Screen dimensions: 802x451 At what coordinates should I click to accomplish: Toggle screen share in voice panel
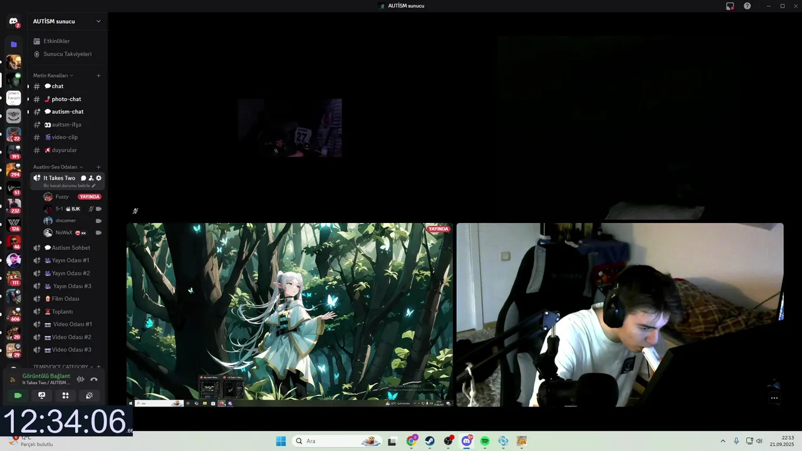(41, 395)
